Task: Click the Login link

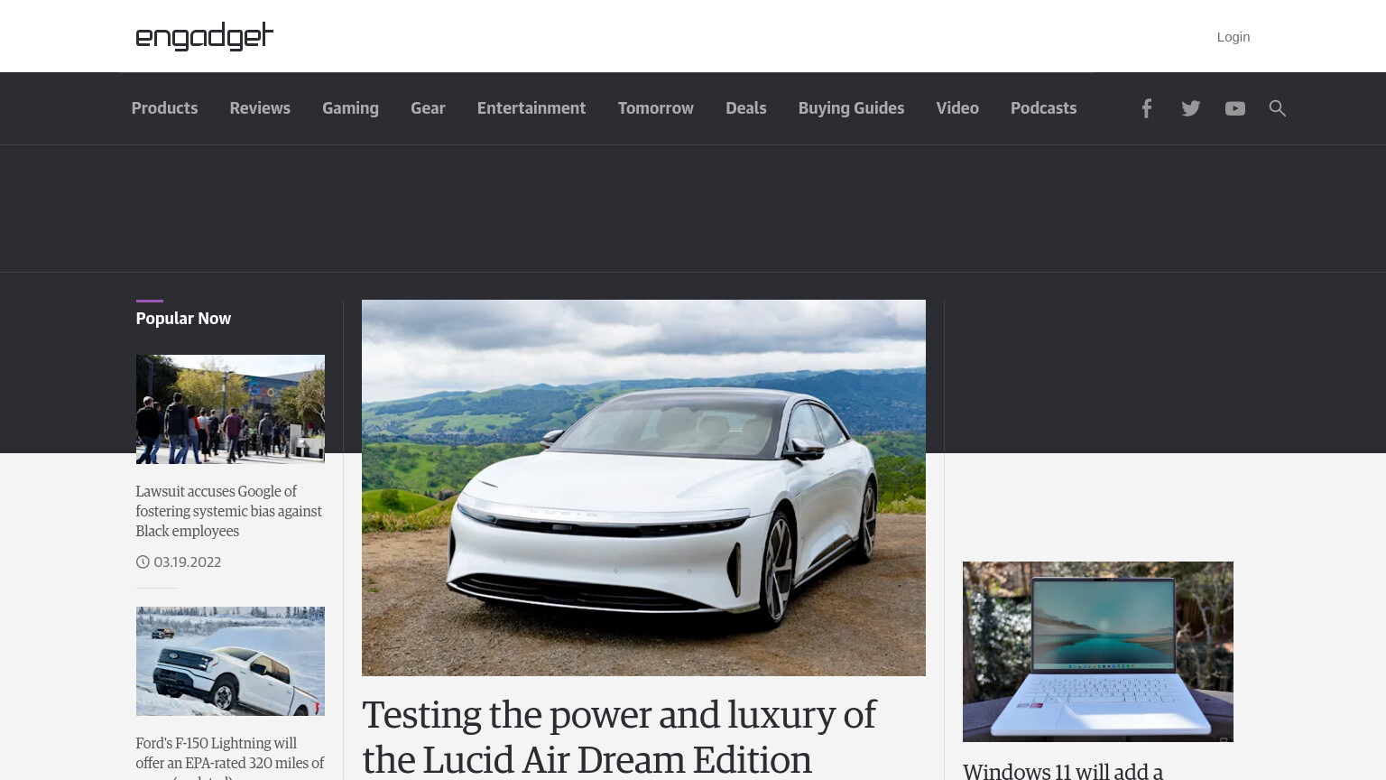Action: tap(1233, 37)
